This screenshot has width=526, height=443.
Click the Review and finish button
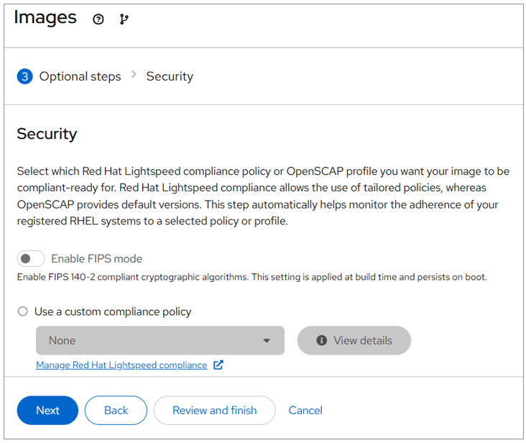[x=214, y=410]
